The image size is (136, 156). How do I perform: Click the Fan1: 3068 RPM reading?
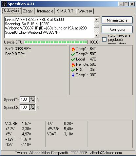tap(18, 49)
